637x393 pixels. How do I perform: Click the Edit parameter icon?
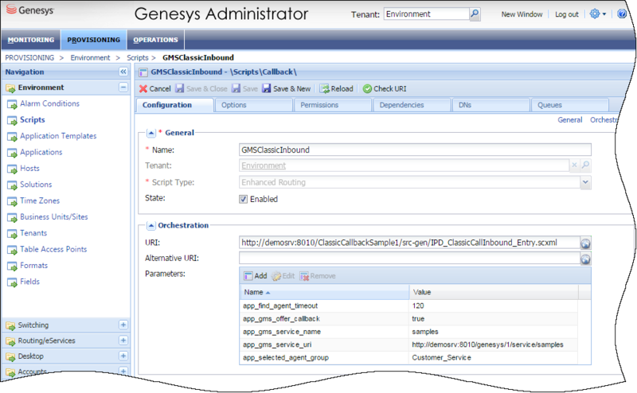[x=276, y=276]
